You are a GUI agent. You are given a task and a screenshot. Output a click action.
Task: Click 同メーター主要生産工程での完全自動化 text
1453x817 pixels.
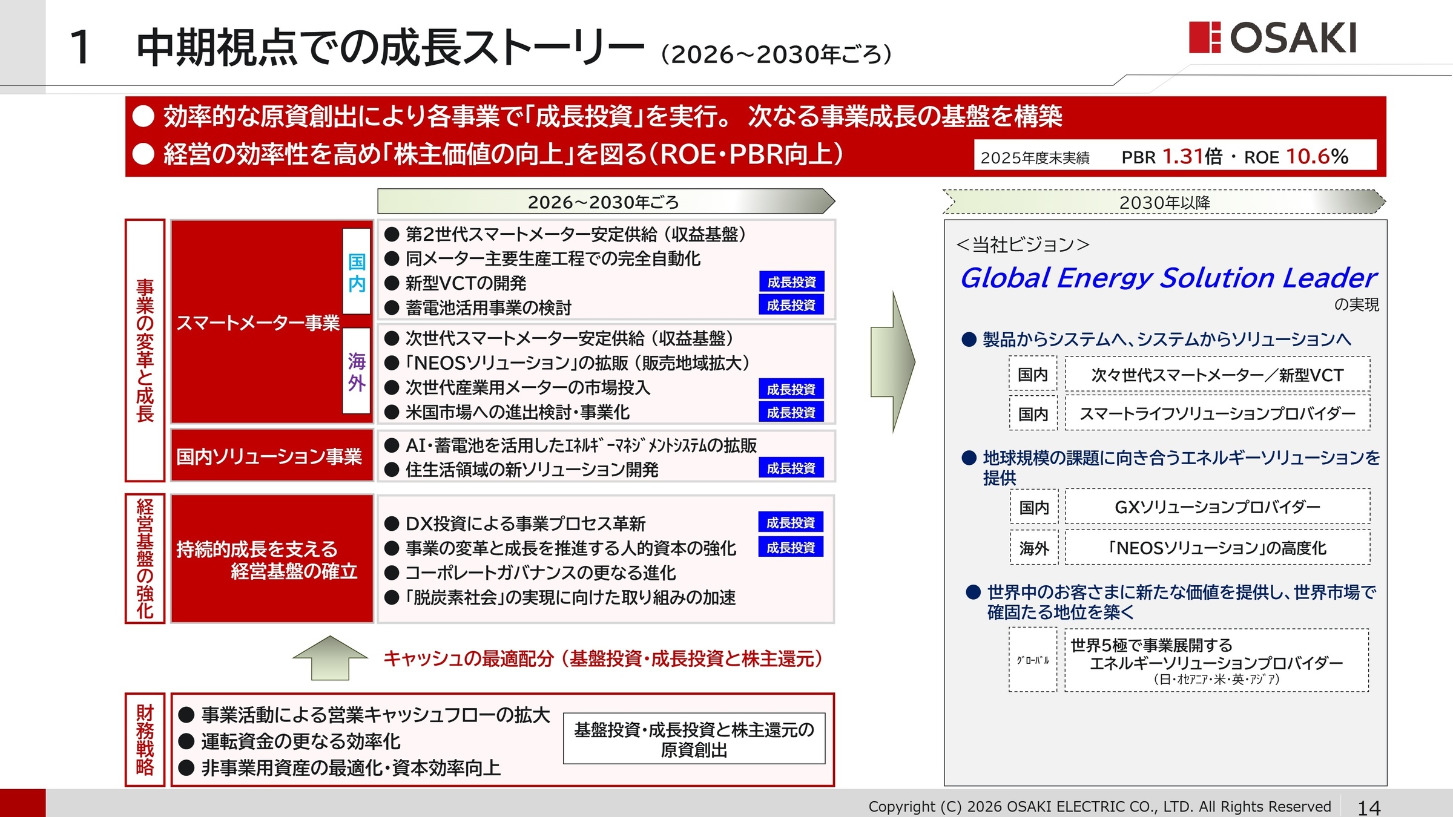point(553,259)
